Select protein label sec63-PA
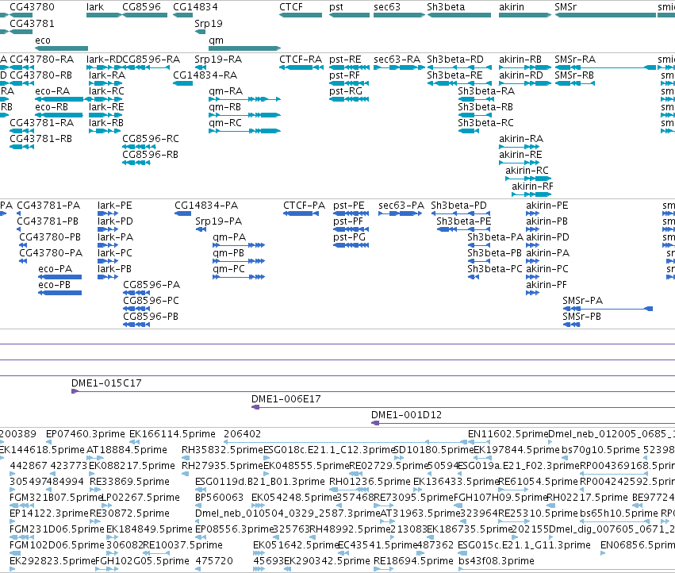 coord(401,206)
